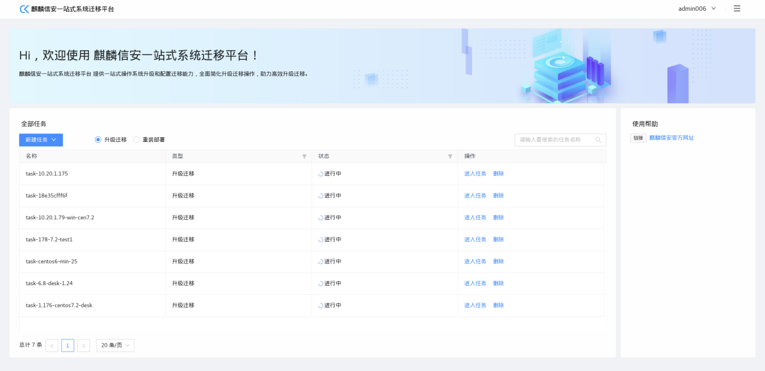
Task: Select the 升级迁移 radio button
Action: [98, 140]
